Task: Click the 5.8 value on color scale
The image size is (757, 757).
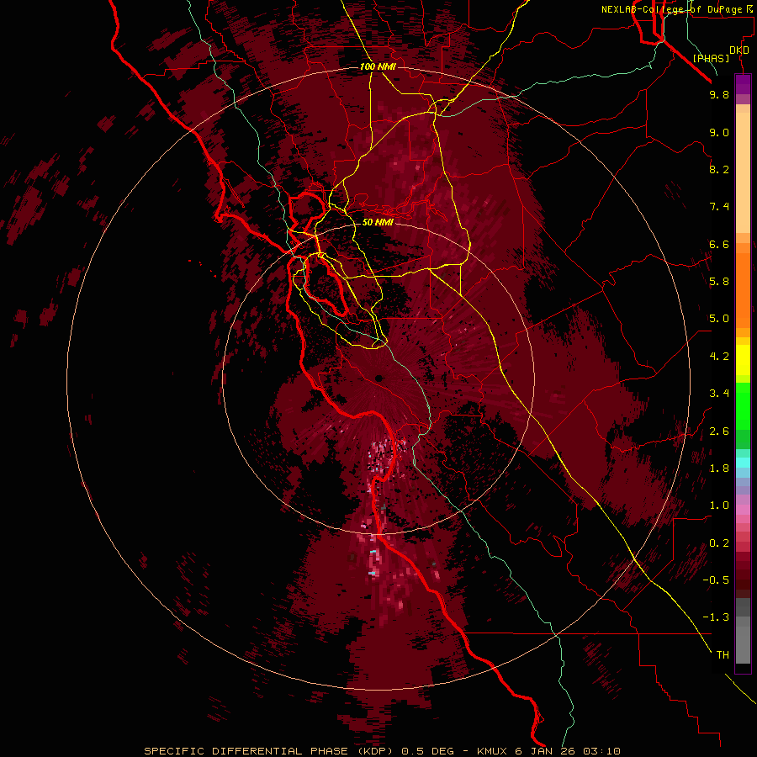Action: coord(719,282)
